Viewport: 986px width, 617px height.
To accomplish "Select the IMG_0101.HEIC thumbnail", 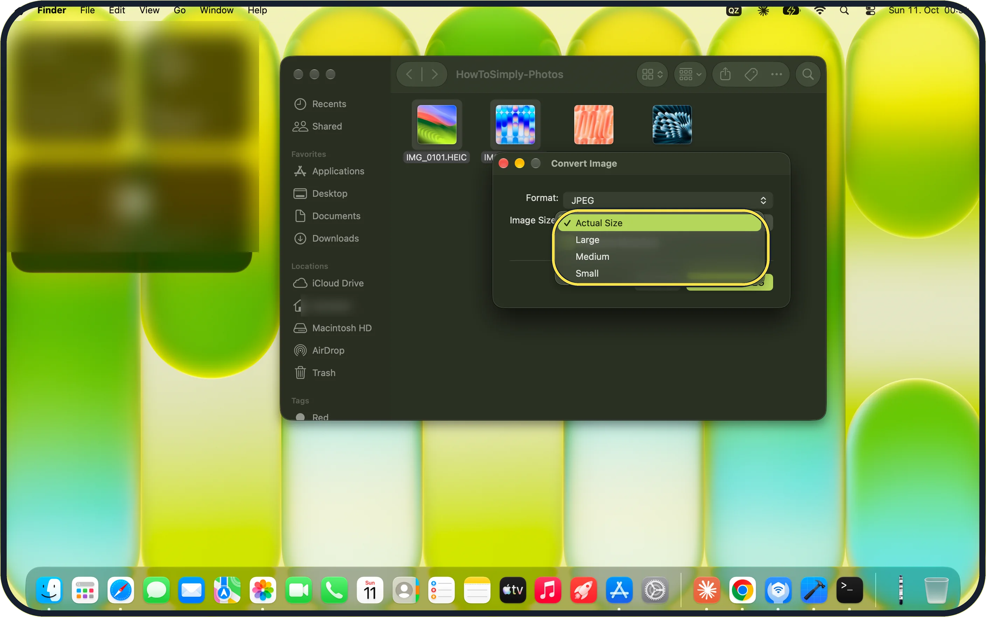I will pos(437,125).
